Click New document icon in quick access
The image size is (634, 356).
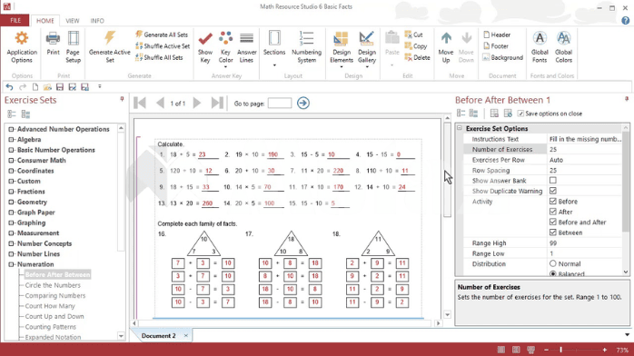click(x=35, y=87)
